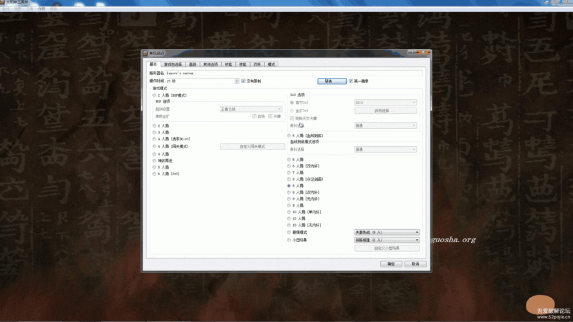This screenshot has width=573, height=322.
Task: Select the 官方3v3 radio option
Action: (x=292, y=102)
